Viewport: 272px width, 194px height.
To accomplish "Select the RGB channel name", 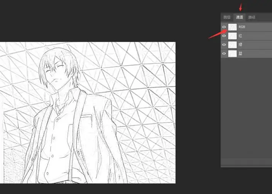I will (242, 27).
